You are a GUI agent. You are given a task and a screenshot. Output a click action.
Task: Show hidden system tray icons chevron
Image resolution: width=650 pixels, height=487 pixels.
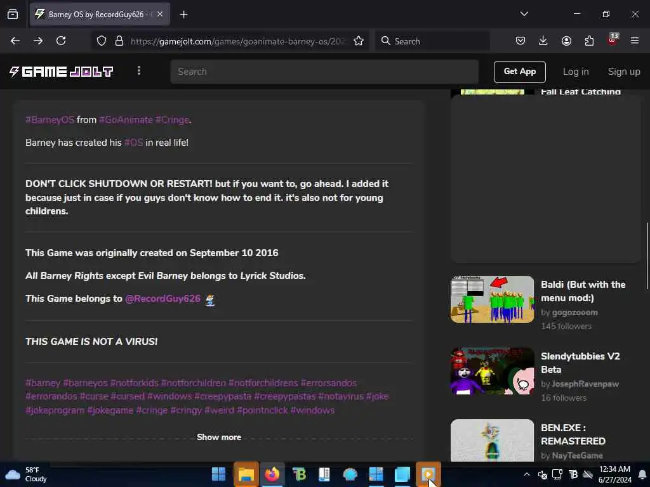[526, 474]
